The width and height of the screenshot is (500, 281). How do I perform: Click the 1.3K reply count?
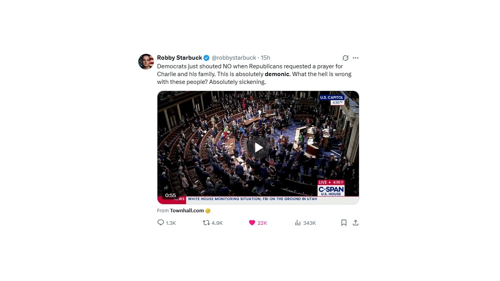[171, 223]
